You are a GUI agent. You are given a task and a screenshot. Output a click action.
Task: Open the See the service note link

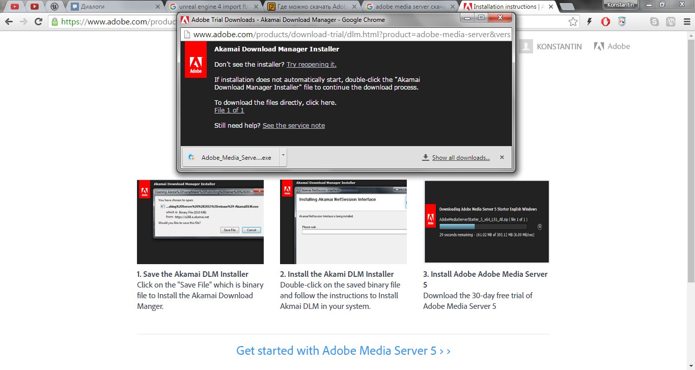pyautogui.click(x=294, y=126)
